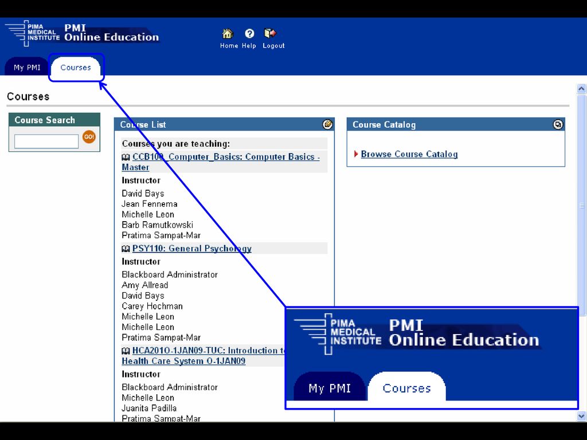Click the Course Catalog panel title text

(x=384, y=124)
